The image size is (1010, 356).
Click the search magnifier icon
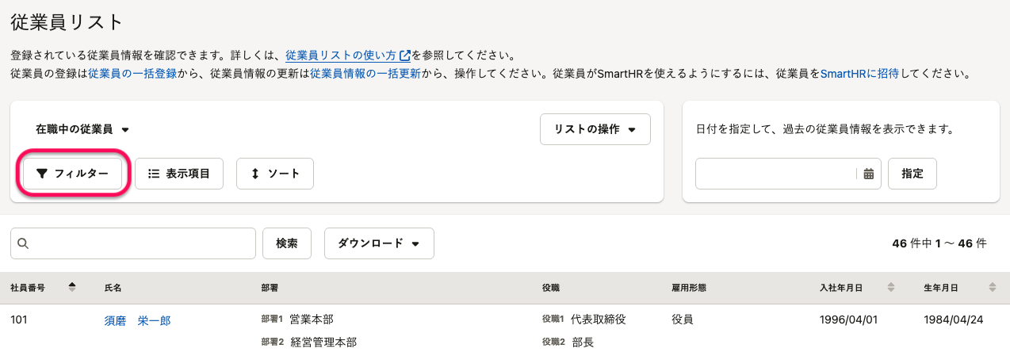(x=23, y=243)
